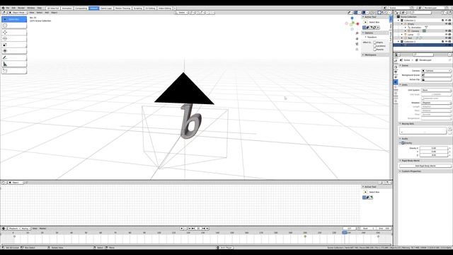Click the Gravity X value field
Image resolution: width=453 pixels, height=255 pixels.
(x=434, y=148)
